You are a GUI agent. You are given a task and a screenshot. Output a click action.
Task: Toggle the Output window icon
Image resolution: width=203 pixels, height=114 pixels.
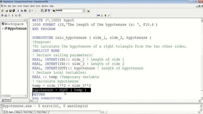click(46, 11)
